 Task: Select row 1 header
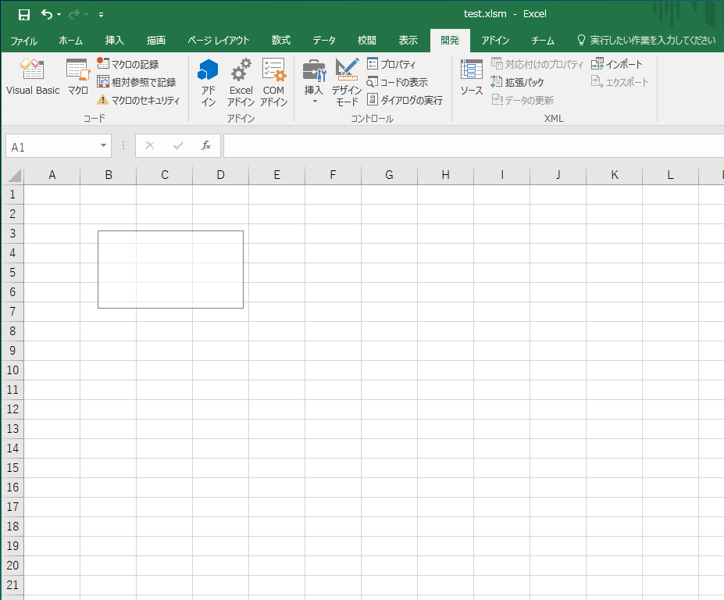13,195
